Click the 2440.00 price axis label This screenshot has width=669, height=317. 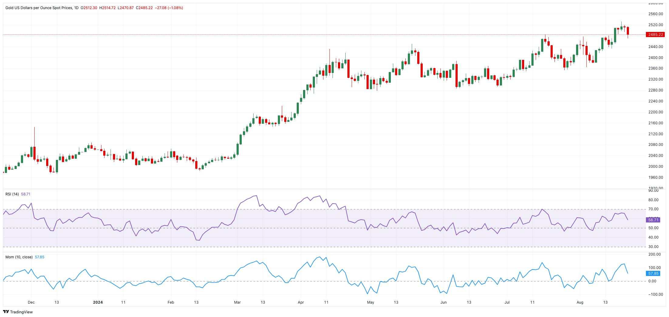pyautogui.click(x=655, y=47)
